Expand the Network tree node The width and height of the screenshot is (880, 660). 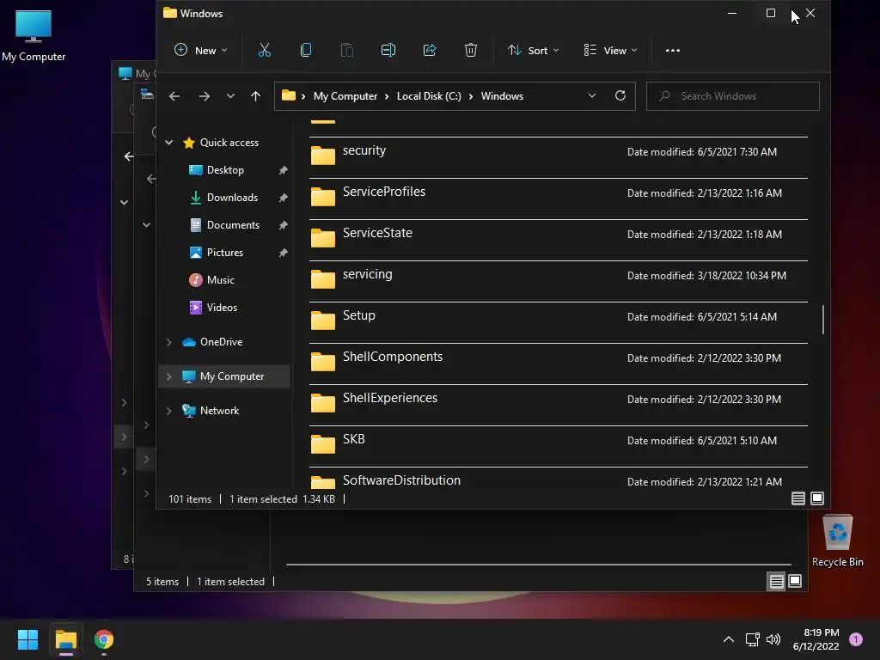(169, 411)
